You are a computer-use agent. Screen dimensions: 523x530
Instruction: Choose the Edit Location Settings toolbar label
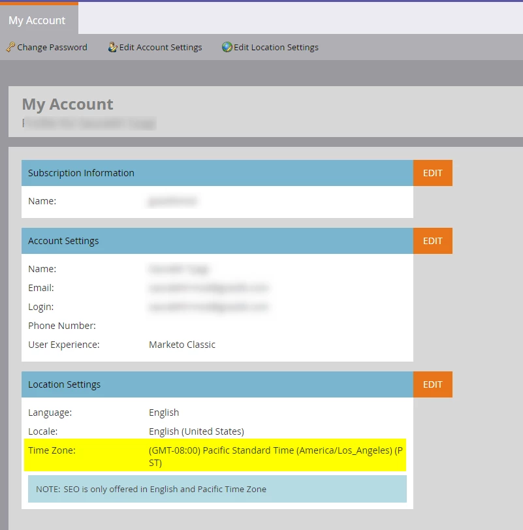coord(276,47)
